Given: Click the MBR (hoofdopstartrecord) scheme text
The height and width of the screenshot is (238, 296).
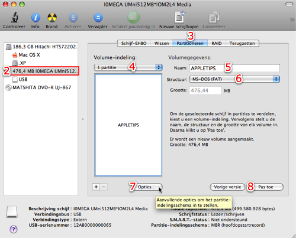Looking at the screenshot, I should (x=238, y=225).
